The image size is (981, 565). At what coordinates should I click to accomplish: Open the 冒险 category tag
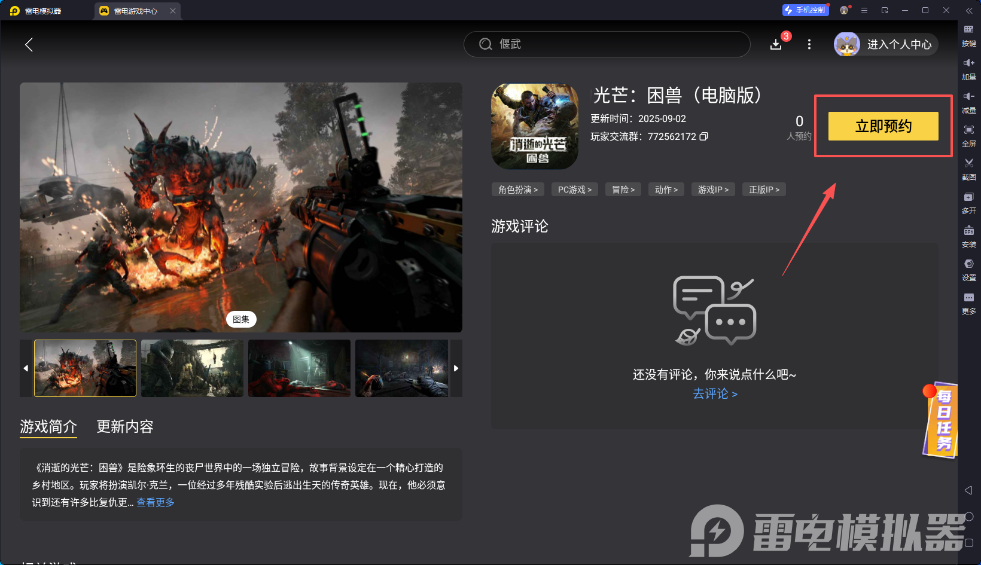click(x=623, y=190)
